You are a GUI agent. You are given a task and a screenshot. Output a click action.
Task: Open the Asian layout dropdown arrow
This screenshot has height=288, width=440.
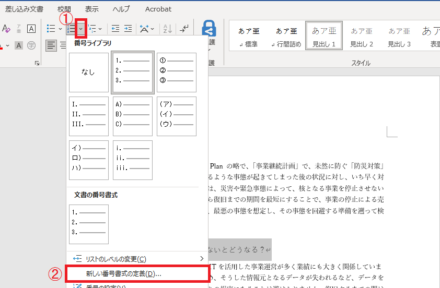pos(153,29)
